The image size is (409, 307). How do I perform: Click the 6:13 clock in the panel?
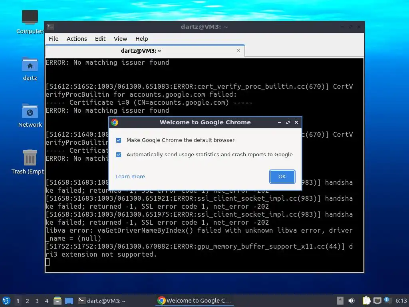(401, 301)
